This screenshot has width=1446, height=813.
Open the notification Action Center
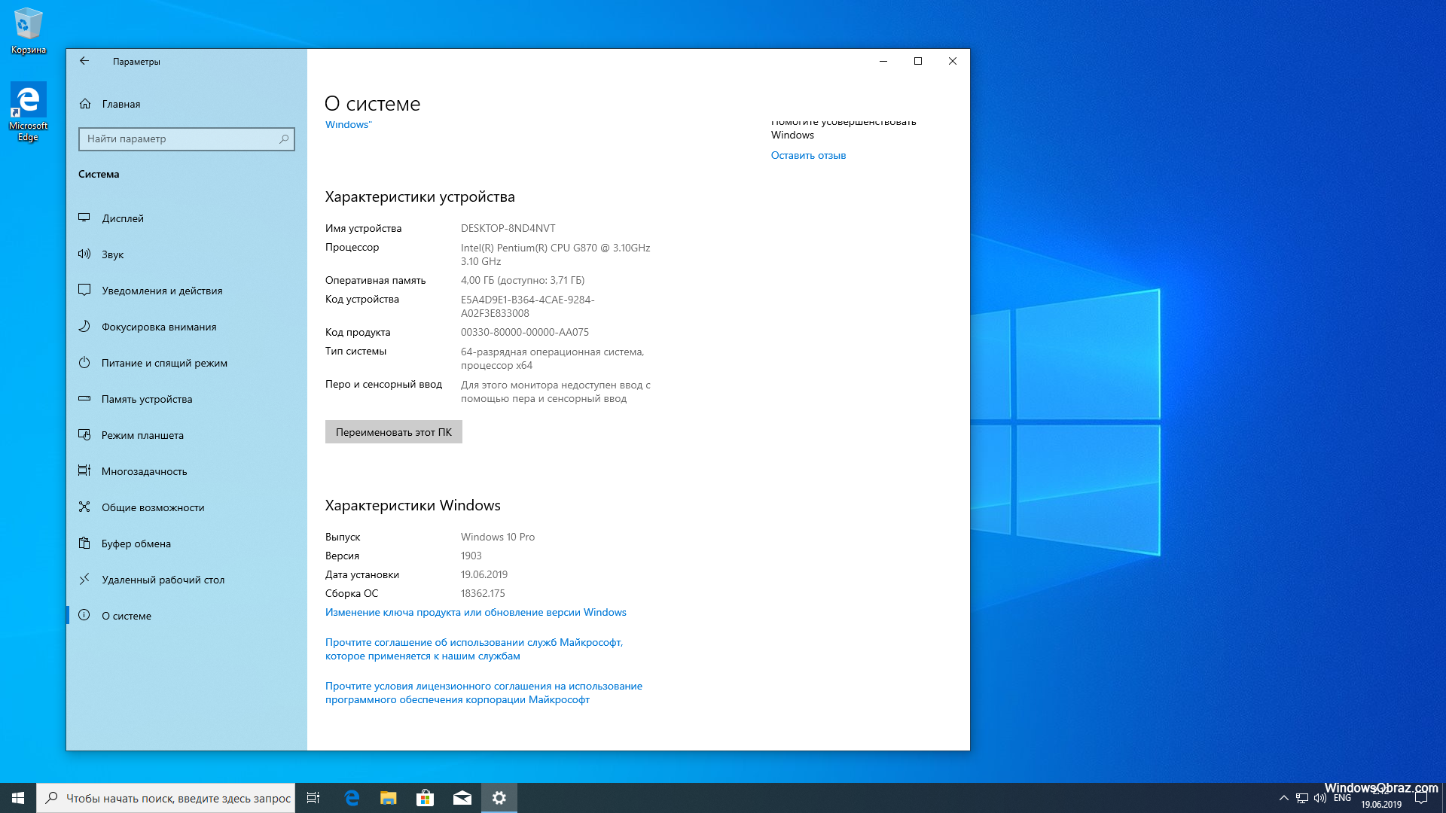[1421, 798]
